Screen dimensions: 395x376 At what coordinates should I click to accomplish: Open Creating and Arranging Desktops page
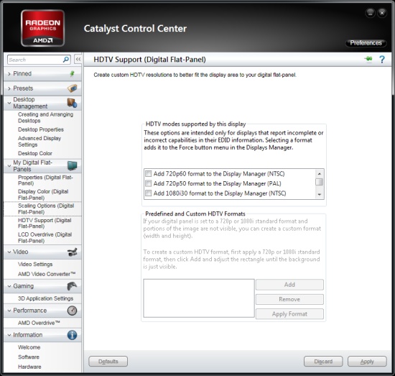(45, 117)
